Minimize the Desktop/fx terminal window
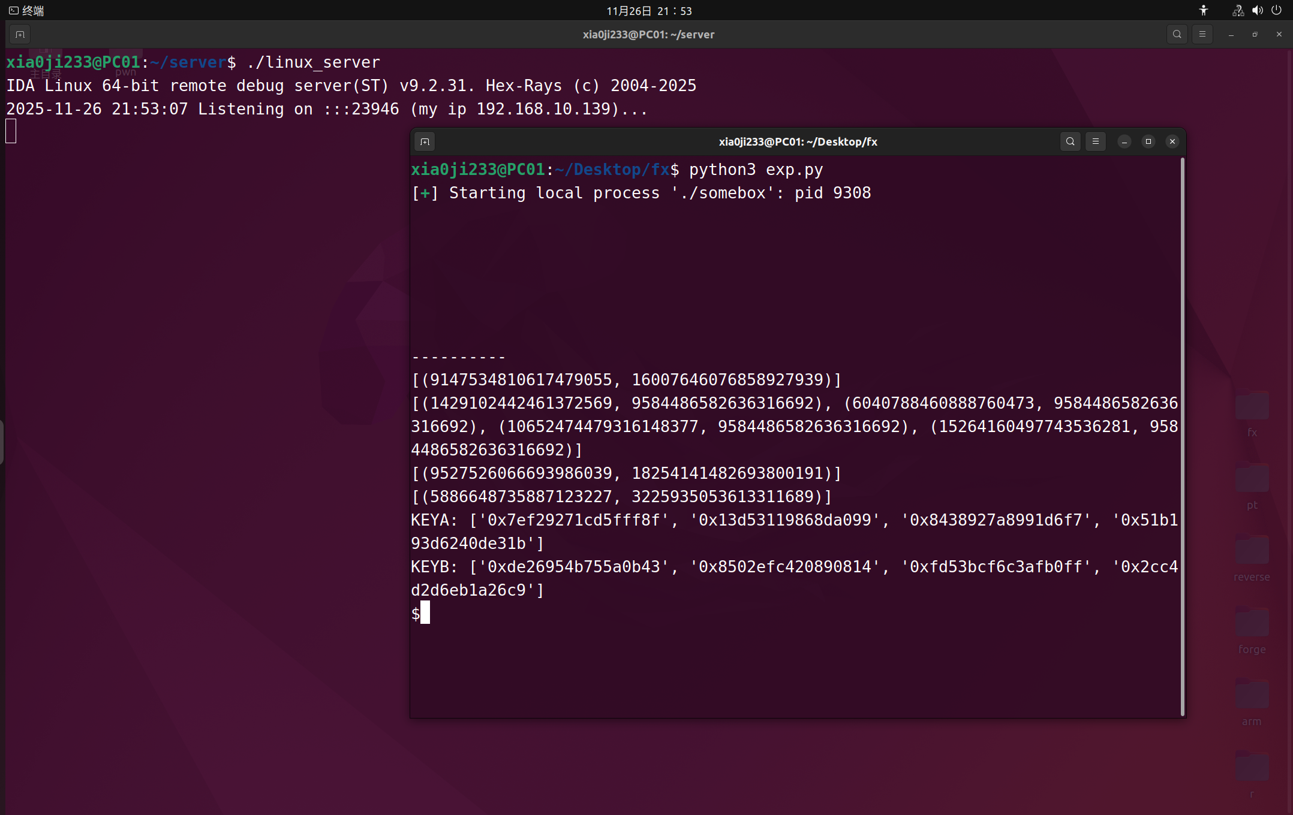 [x=1124, y=142]
